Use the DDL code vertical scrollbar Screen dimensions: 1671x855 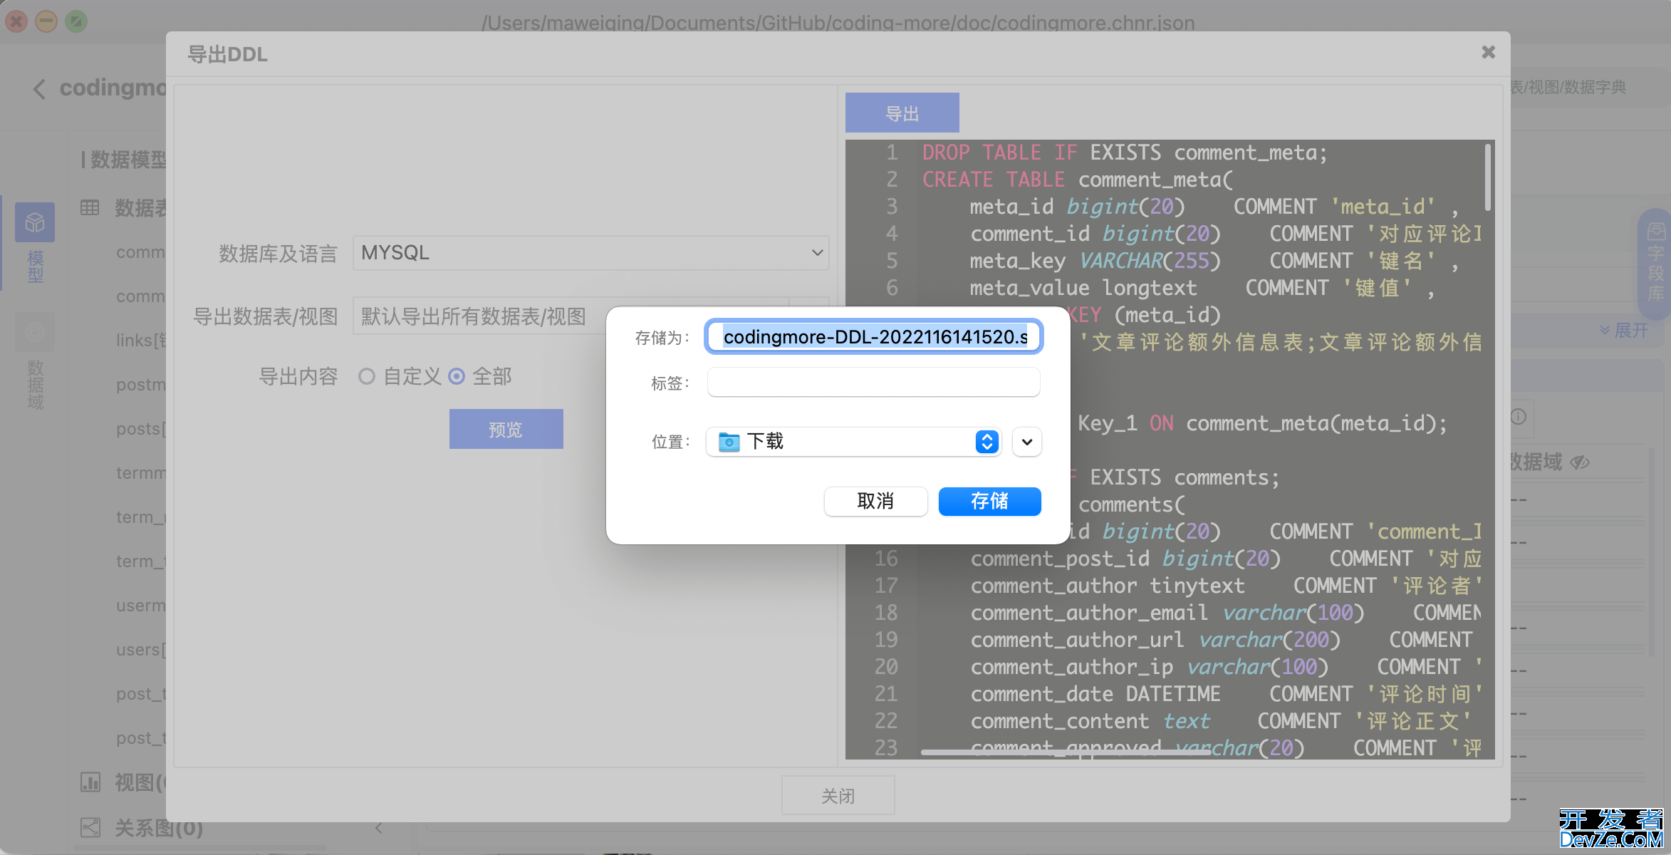pos(1487,177)
